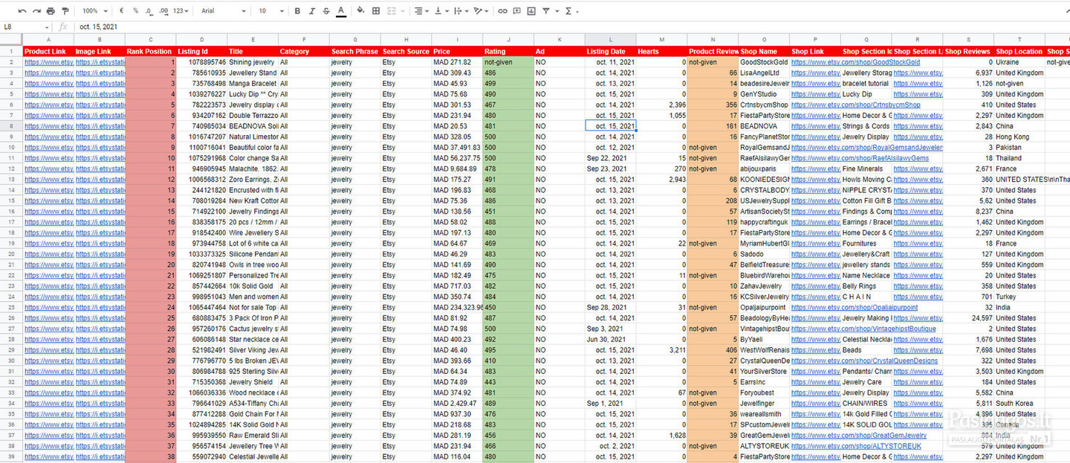Click the Hearts header cell
The image size is (1070, 463).
(662, 51)
